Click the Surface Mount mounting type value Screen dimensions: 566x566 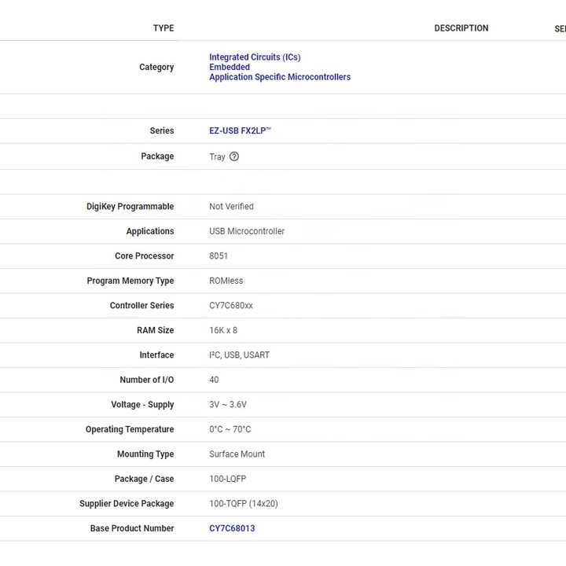237,454
